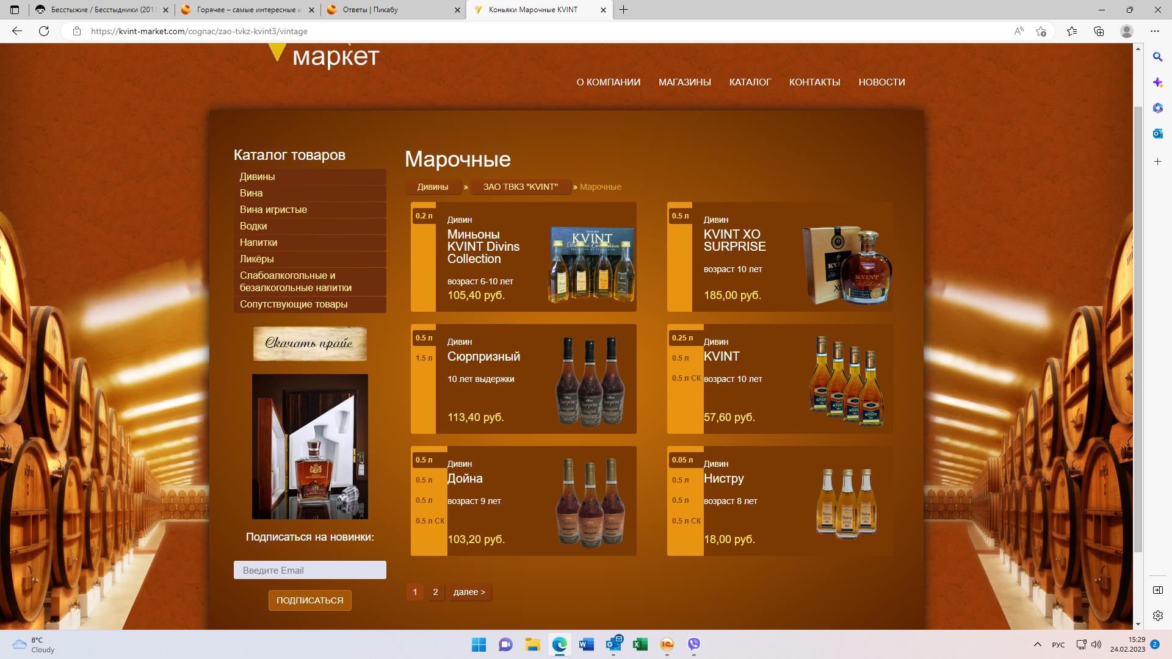Open Viber from the taskbar
The image size is (1172, 659).
click(x=693, y=644)
